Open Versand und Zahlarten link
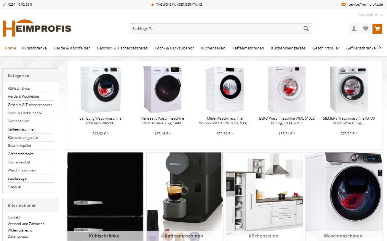 click(26, 224)
